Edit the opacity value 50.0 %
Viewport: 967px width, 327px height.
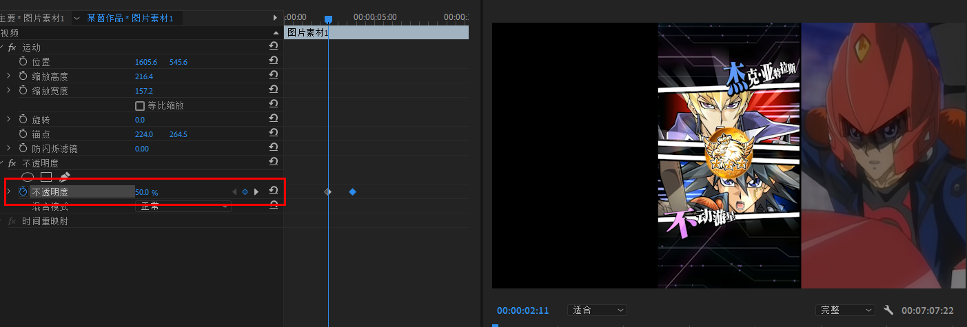(147, 192)
